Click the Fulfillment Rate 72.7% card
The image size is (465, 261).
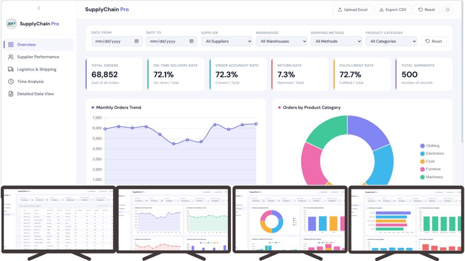tap(362, 74)
